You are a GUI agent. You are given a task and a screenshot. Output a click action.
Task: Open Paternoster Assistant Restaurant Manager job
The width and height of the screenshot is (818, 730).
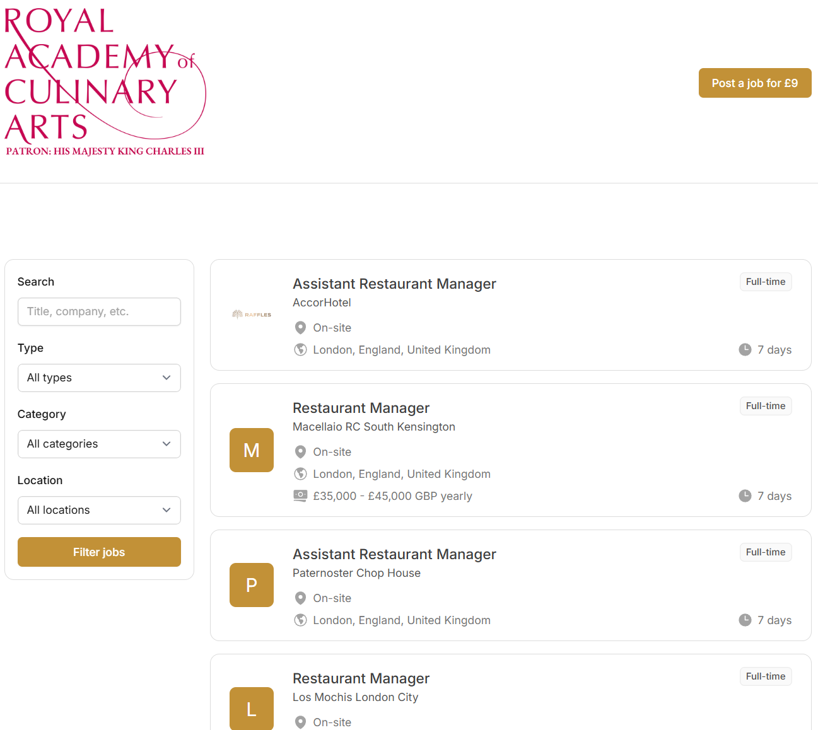point(394,554)
